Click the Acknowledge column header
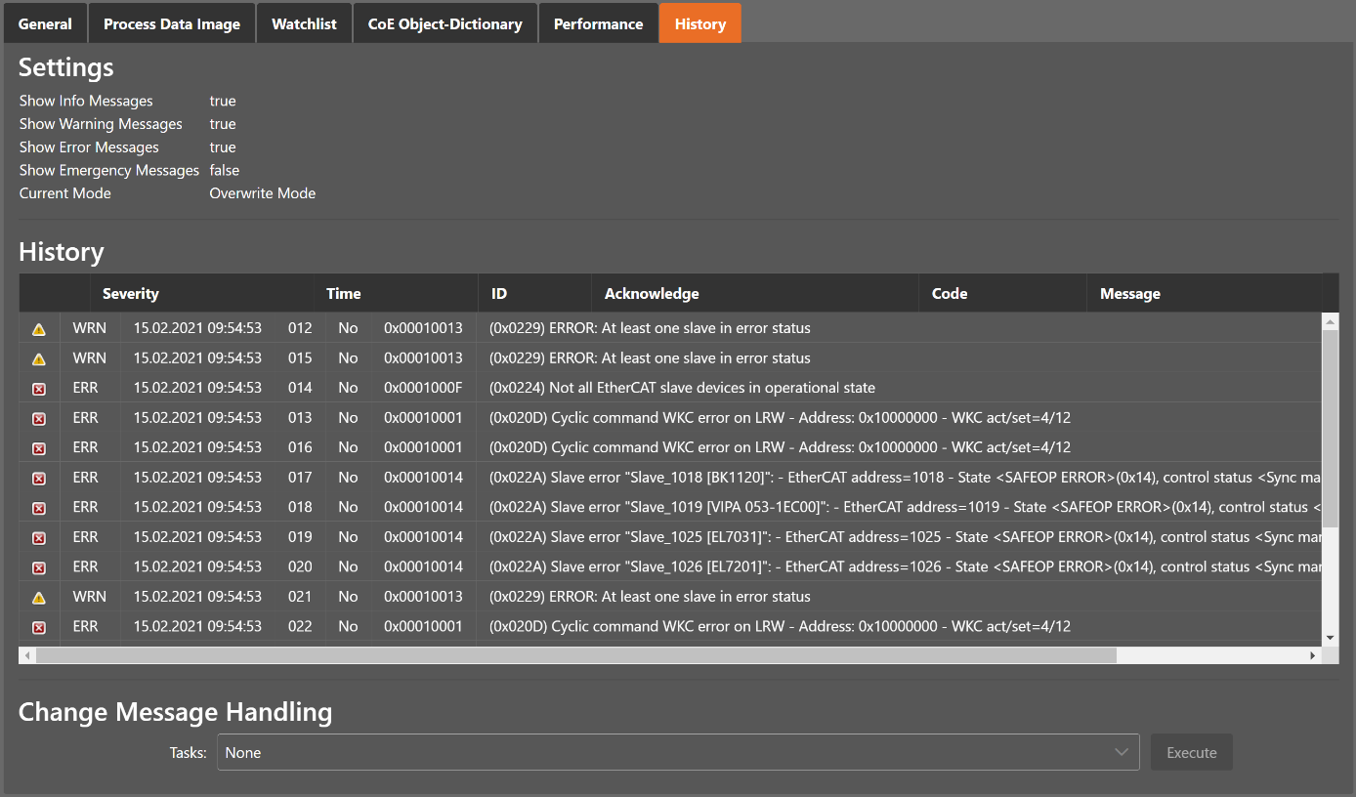 tap(652, 293)
